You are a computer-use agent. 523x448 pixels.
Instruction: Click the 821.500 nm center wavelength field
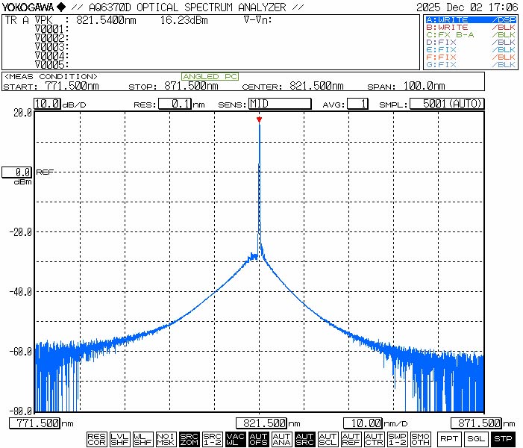262,423
